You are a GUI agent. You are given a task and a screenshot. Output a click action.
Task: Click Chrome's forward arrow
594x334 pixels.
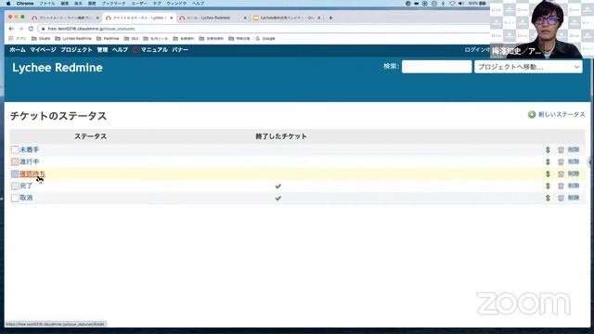click(20, 29)
